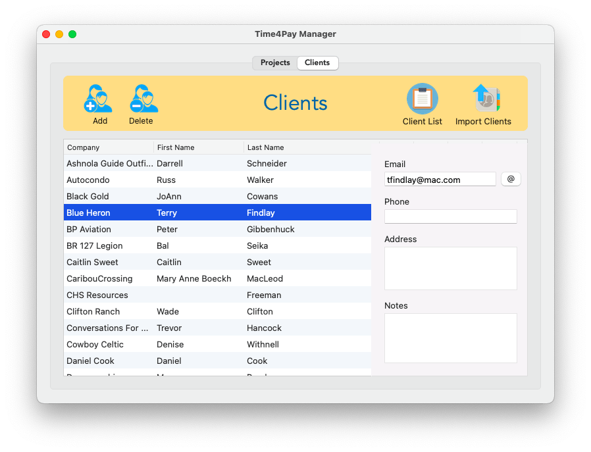The image size is (591, 452).
Task: Click first name Wade
Action: 168,311
